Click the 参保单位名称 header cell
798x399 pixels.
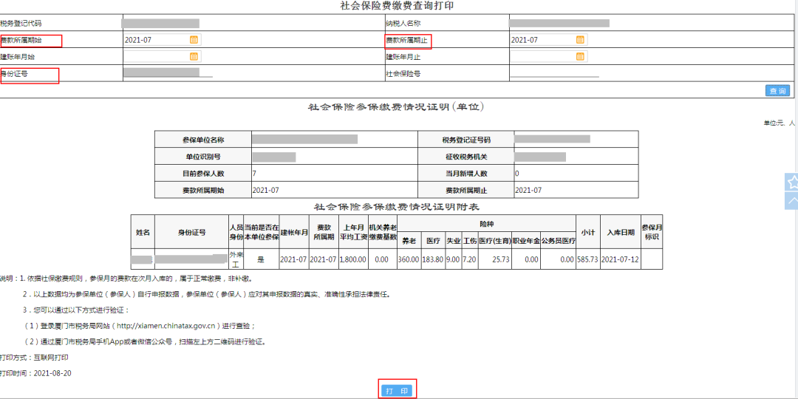coord(203,140)
